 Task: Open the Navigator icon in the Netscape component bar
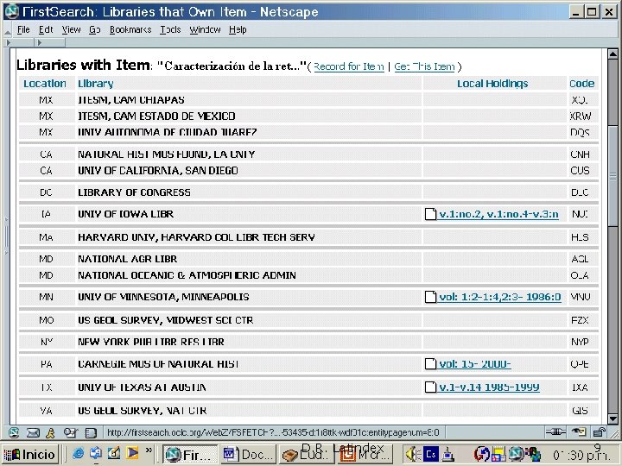(13, 432)
